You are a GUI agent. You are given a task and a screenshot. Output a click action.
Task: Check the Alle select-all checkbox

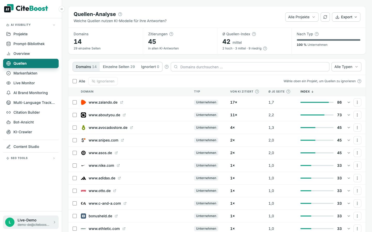point(75,81)
